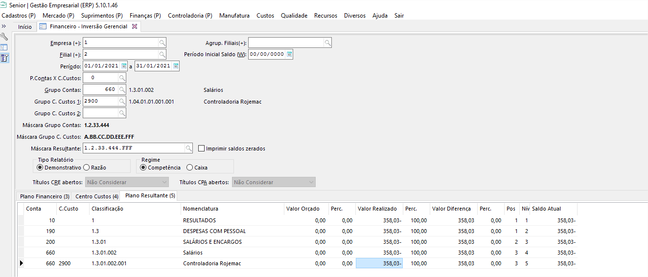
Task: Switch to Plano Financeiro (3) tab
Action: (x=45, y=196)
